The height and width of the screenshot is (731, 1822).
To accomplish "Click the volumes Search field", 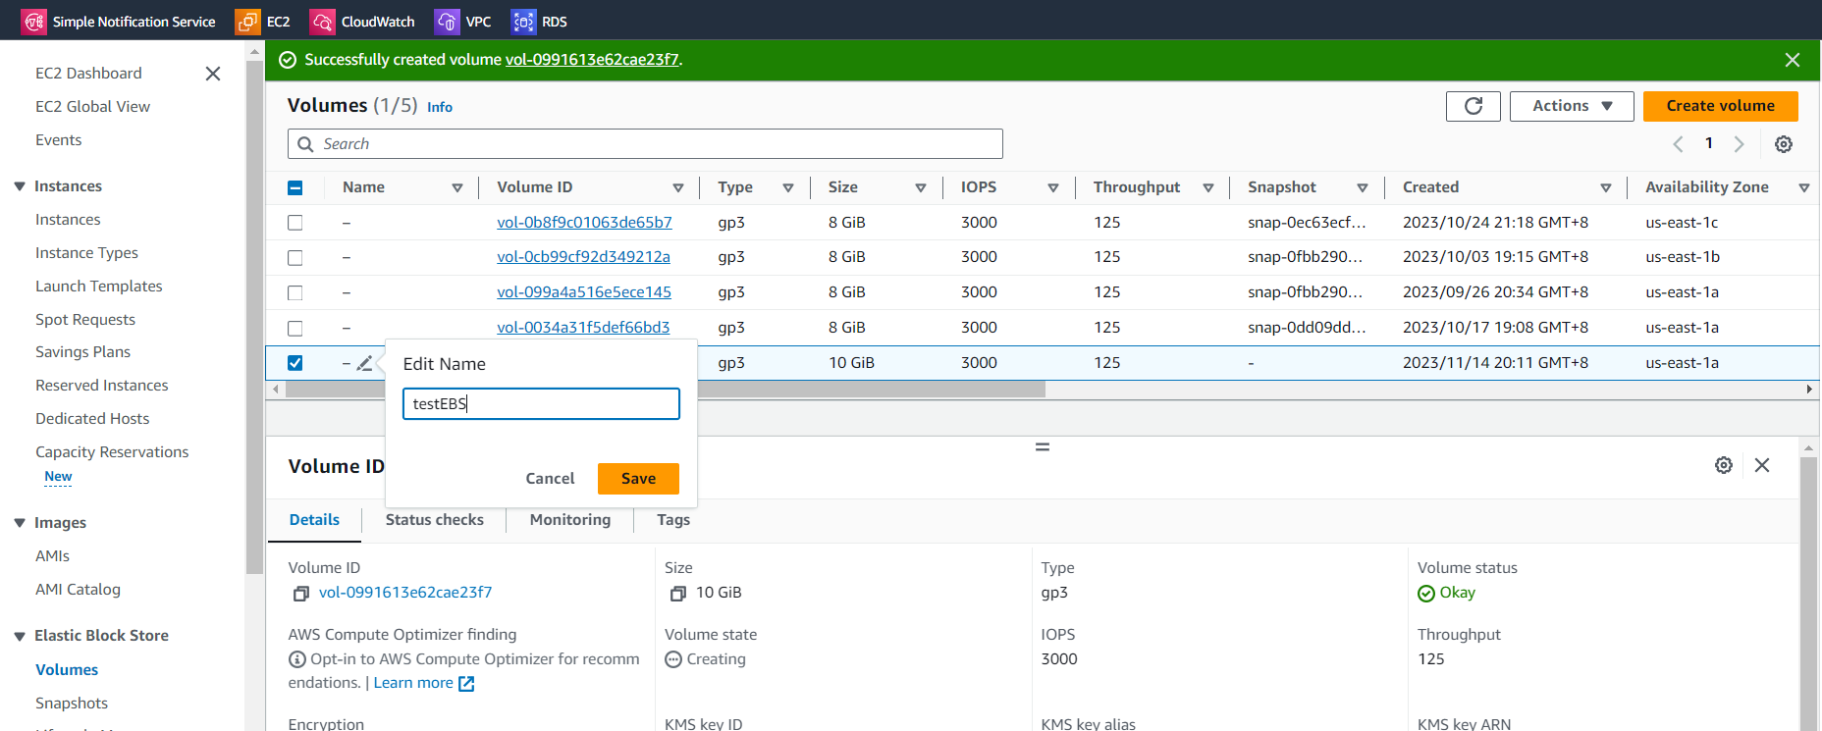I will (x=645, y=144).
